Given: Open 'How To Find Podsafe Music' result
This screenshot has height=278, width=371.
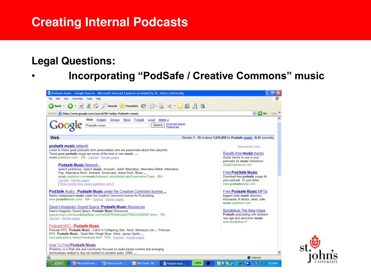Looking at the screenshot, I should tap(72, 245).
